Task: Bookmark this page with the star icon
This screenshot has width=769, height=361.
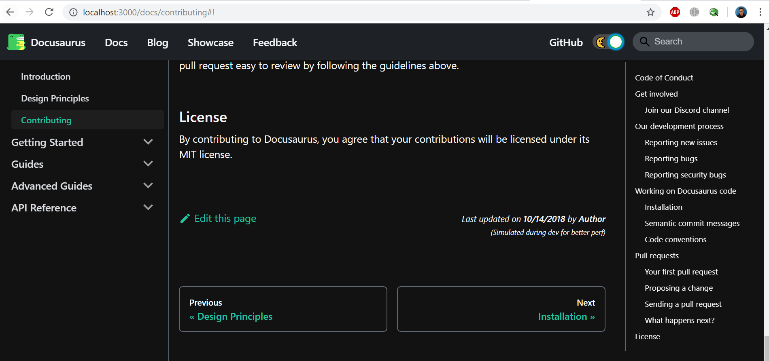Action: tap(650, 13)
